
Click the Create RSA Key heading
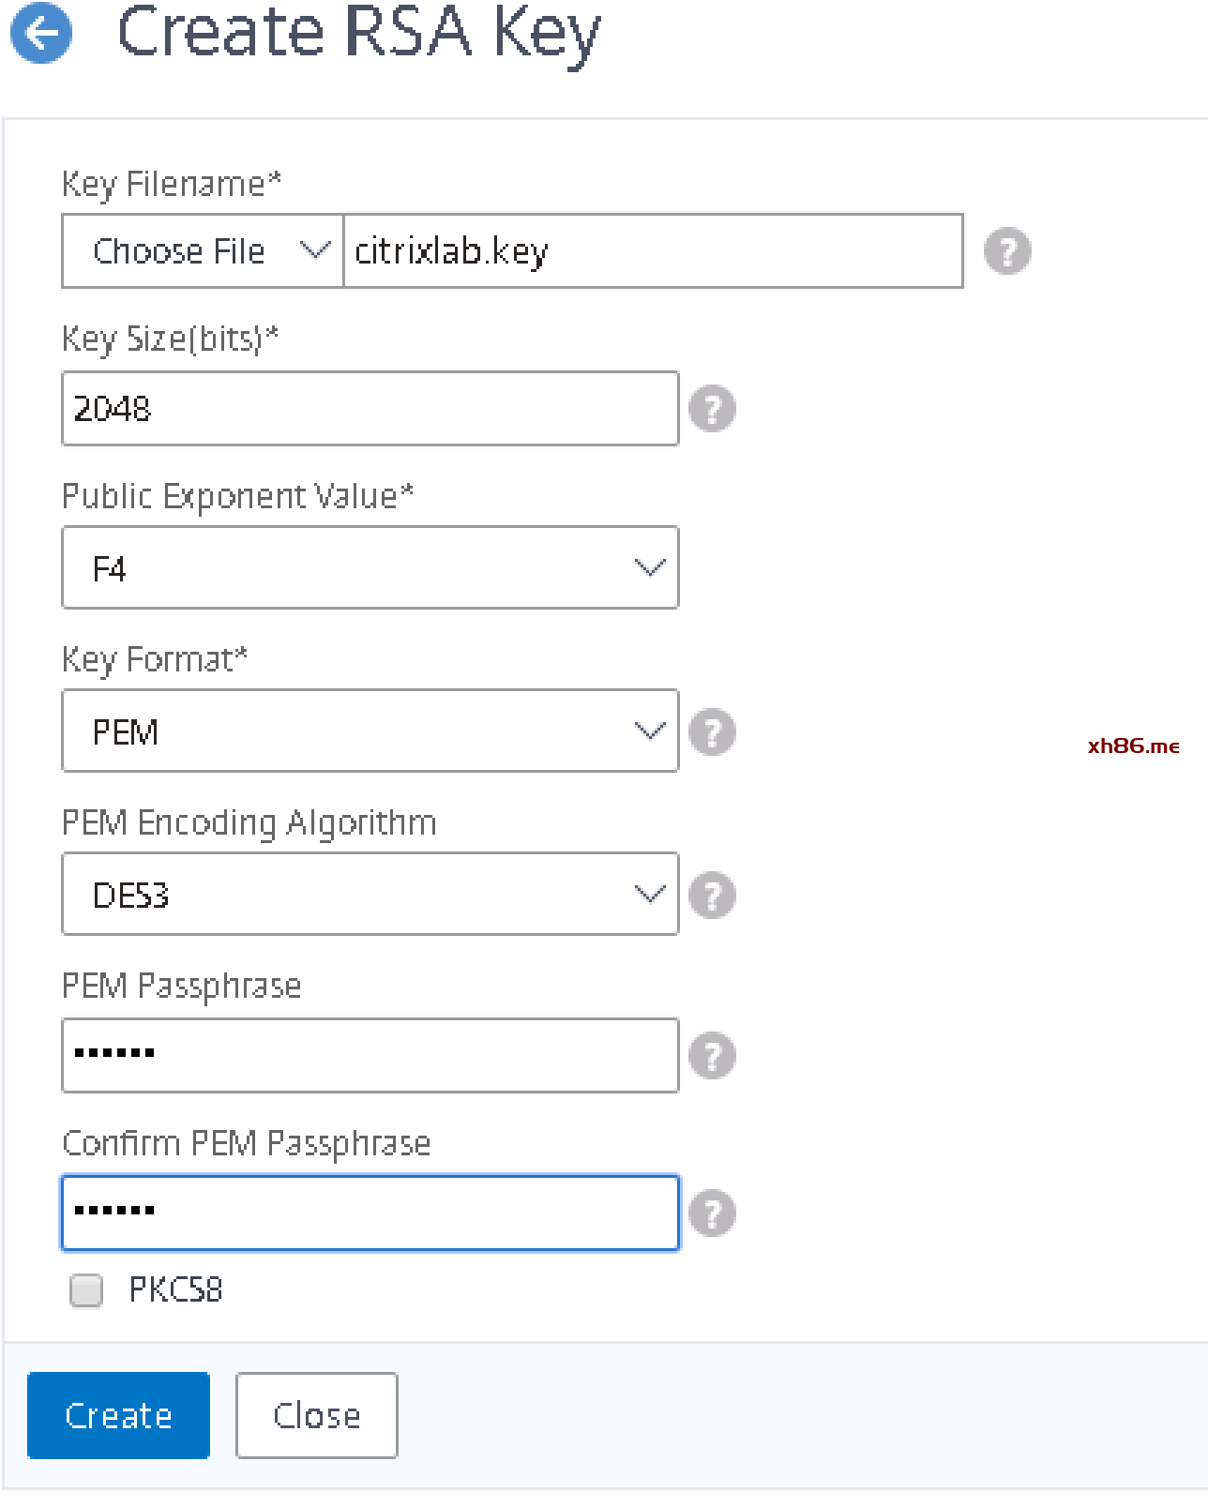[358, 32]
